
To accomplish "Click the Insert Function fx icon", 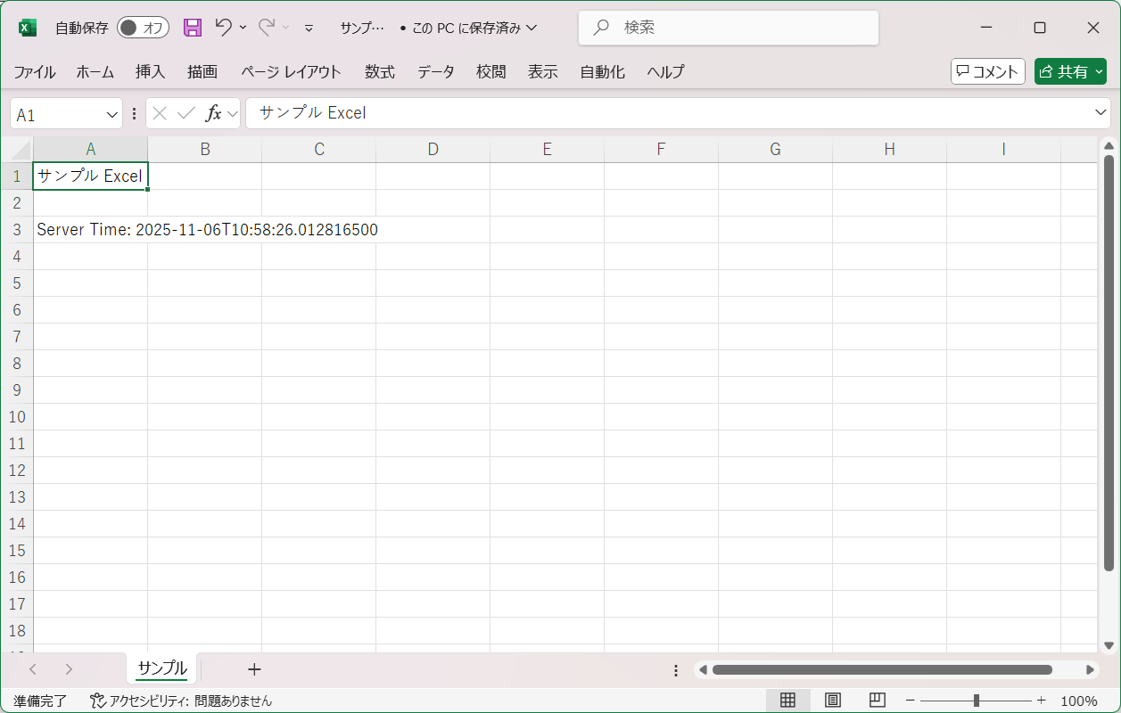I will (213, 113).
